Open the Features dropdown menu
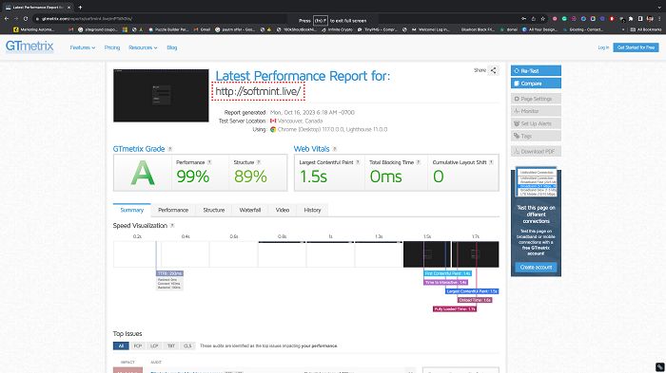Viewport: 666px width, 373px height. (x=83, y=47)
